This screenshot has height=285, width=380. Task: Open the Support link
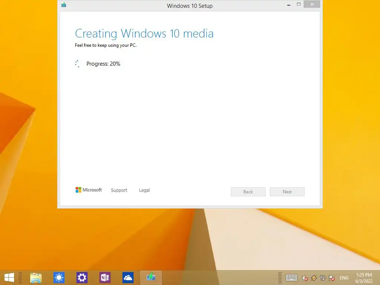[119, 190]
